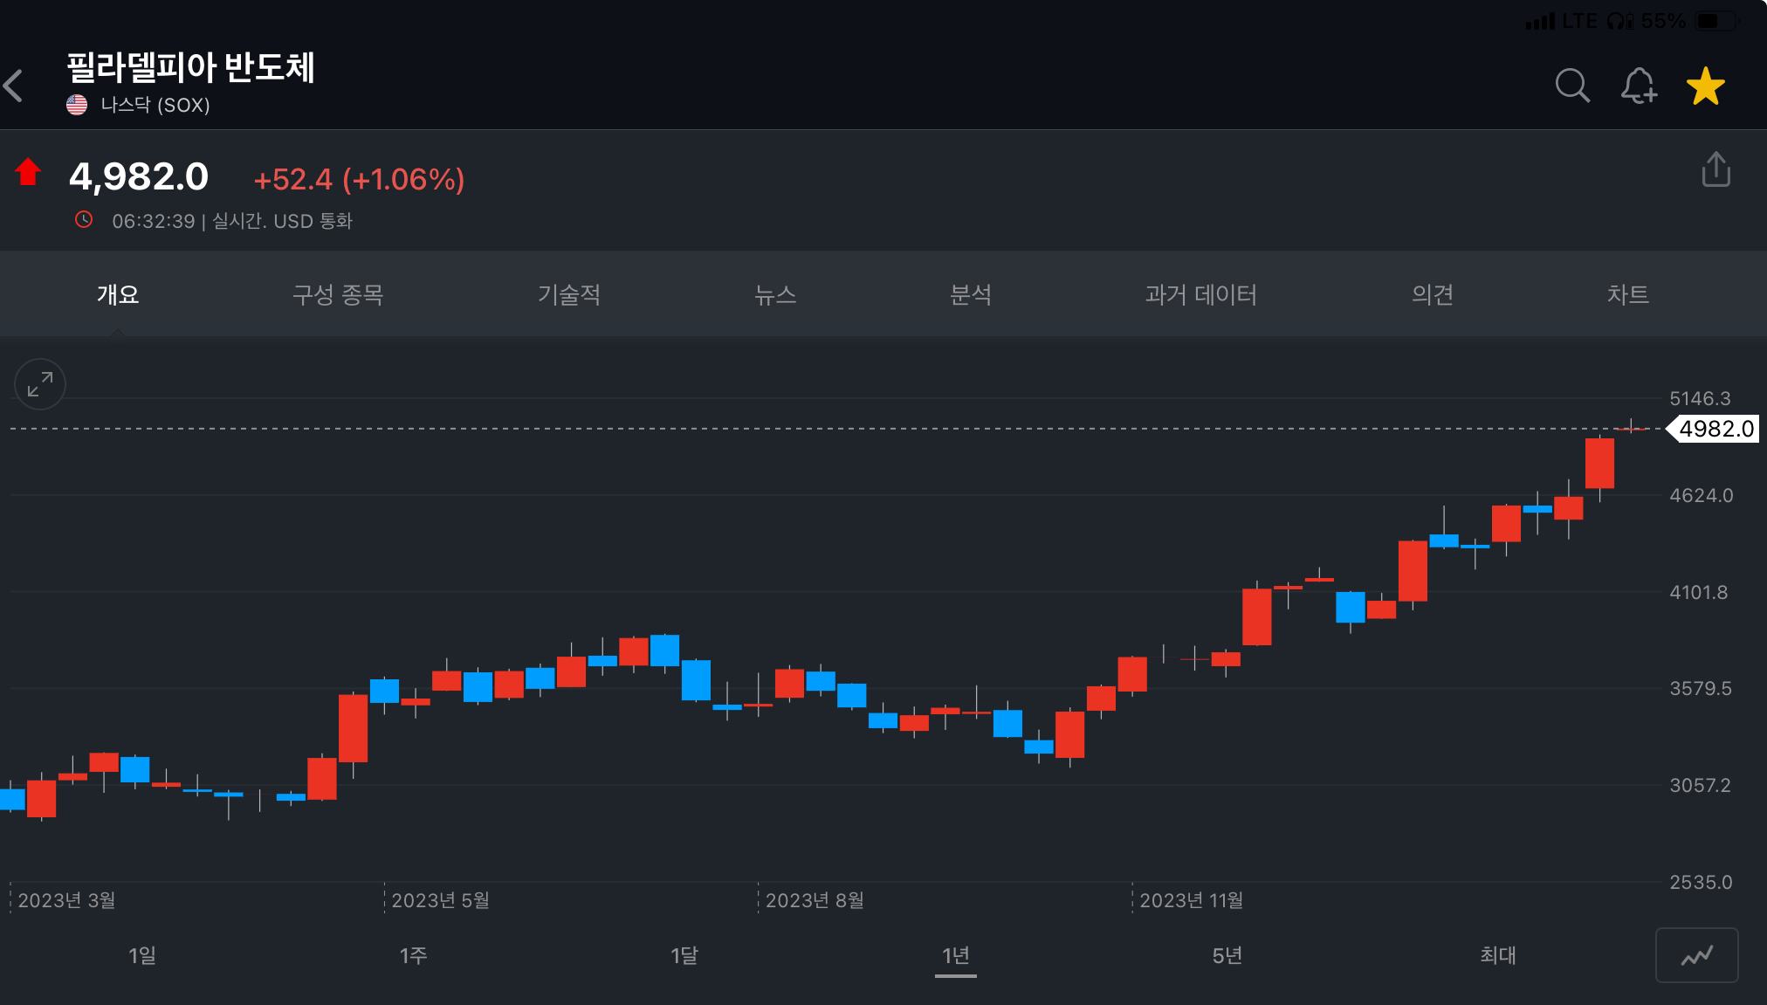Tap the 4982.0 current price label
Image resolution: width=1767 pixels, height=1005 pixels.
point(1715,429)
